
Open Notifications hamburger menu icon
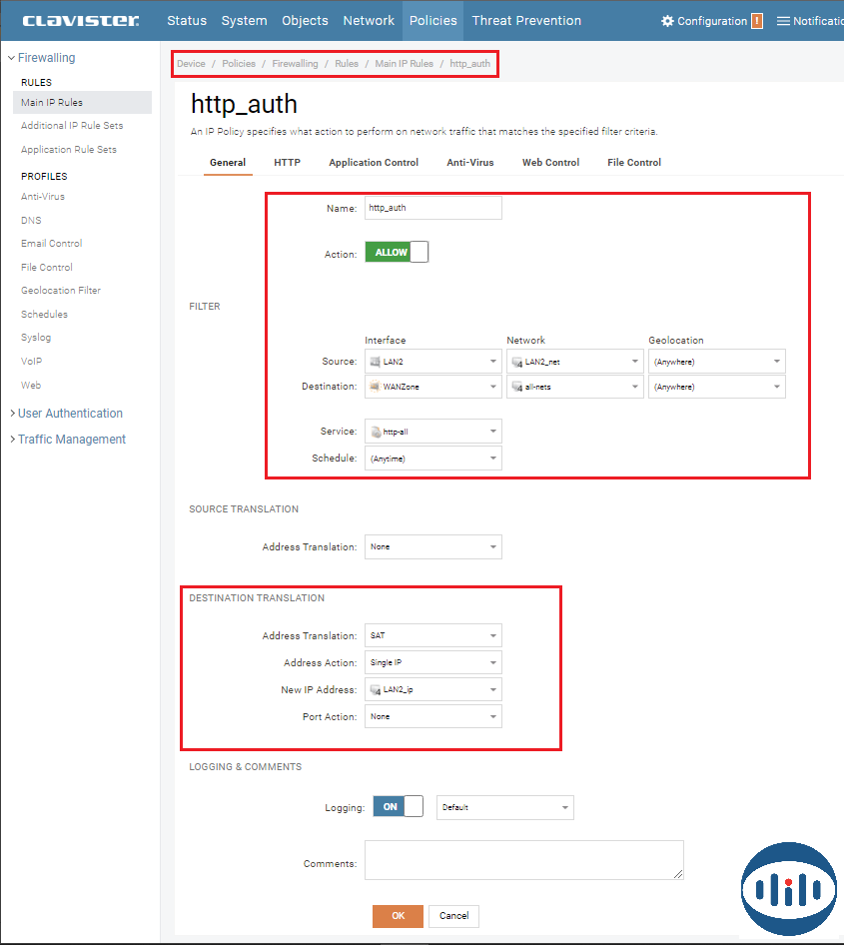click(783, 21)
